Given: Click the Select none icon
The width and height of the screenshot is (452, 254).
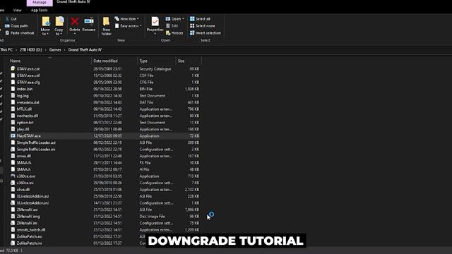Looking at the screenshot, I should (x=192, y=26).
